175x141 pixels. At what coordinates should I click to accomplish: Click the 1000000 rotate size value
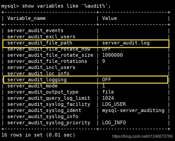pos(112,55)
